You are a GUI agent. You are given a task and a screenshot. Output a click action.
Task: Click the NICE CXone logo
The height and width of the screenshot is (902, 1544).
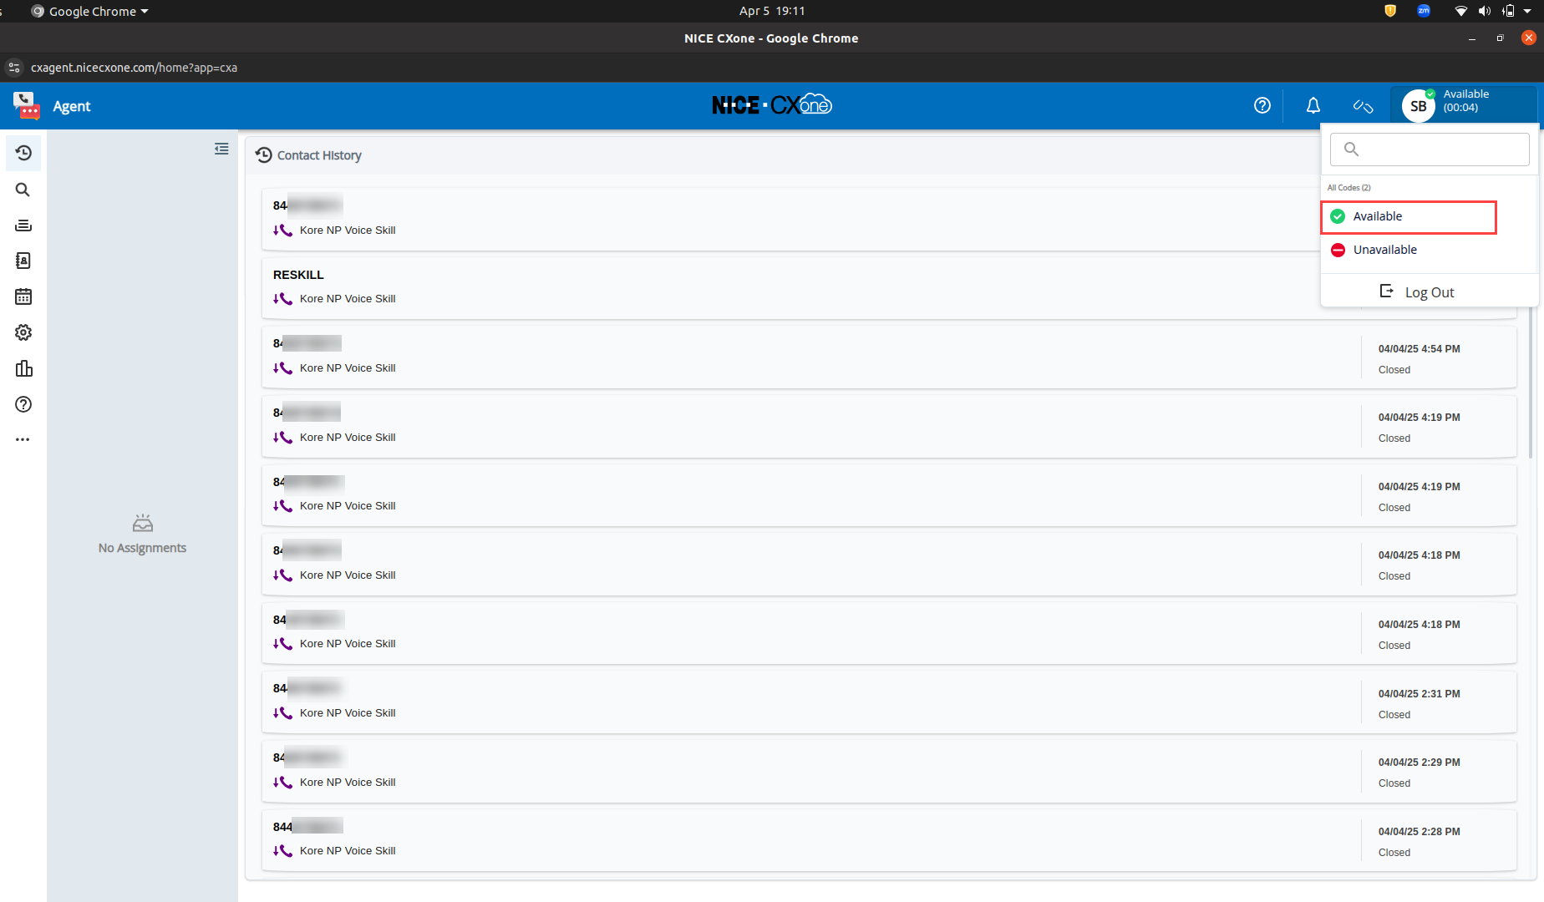pyautogui.click(x=771, y=105)
